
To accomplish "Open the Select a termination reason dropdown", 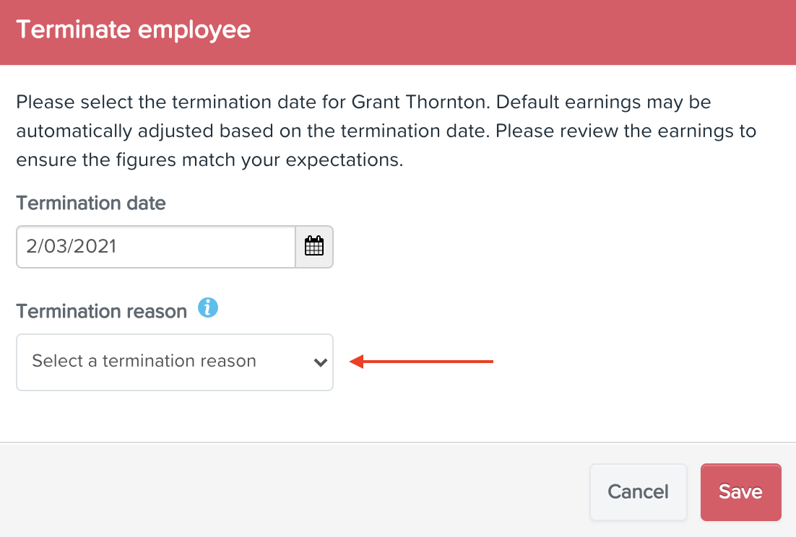I will (x=175, y=362).
